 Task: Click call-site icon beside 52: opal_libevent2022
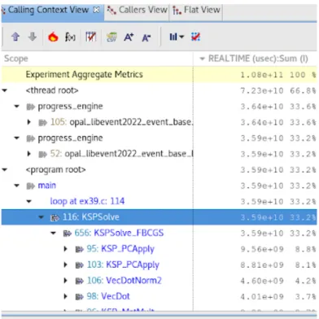point(43,155)
